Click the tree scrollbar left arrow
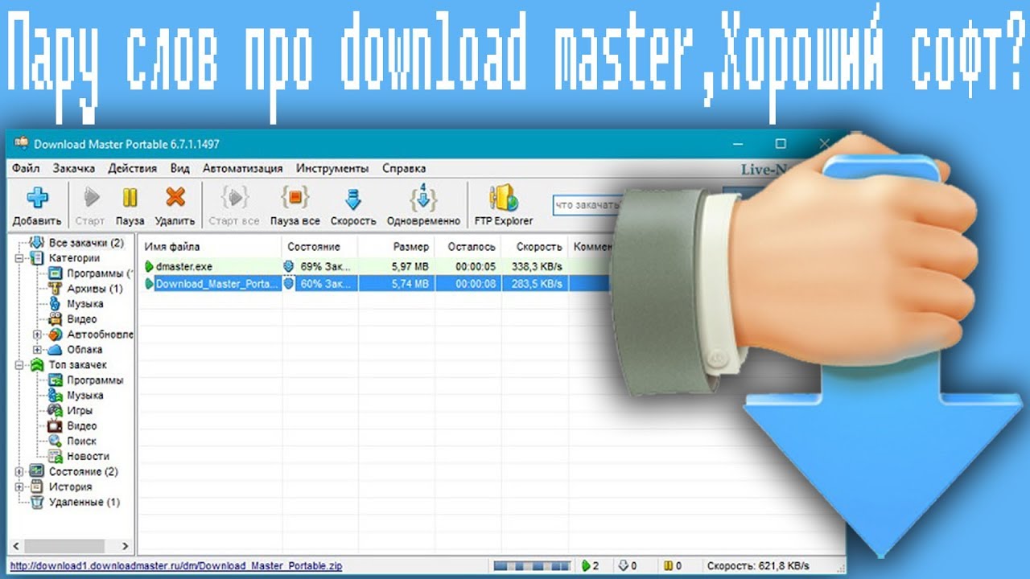 tap(14, 546)
